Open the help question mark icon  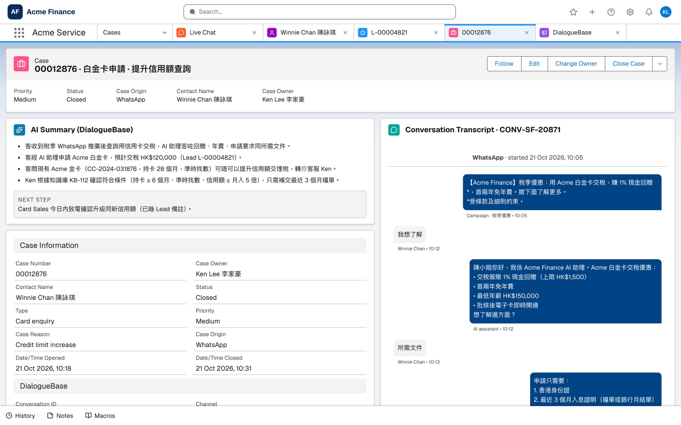click(x=611, y=12)
